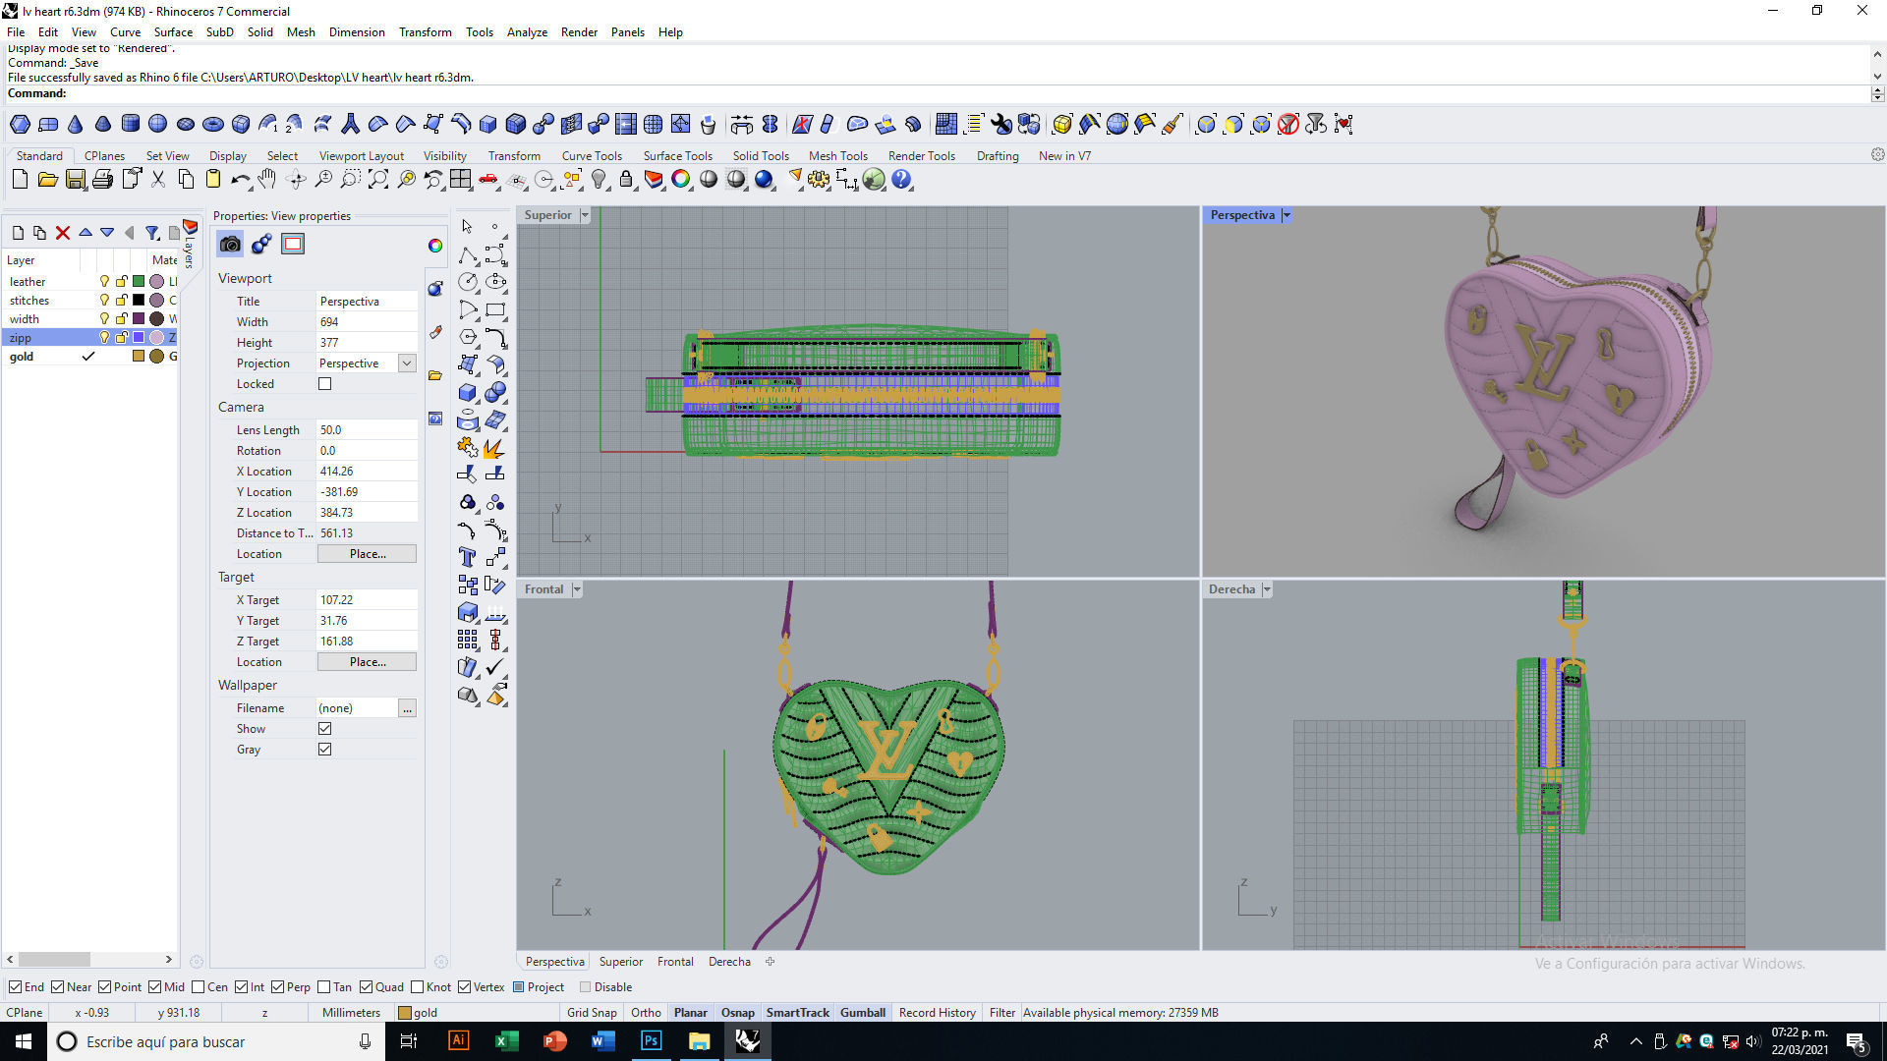Click Place button for Camera location
The height and width of the screenshot is (1061, 1887).
point(367,554)
